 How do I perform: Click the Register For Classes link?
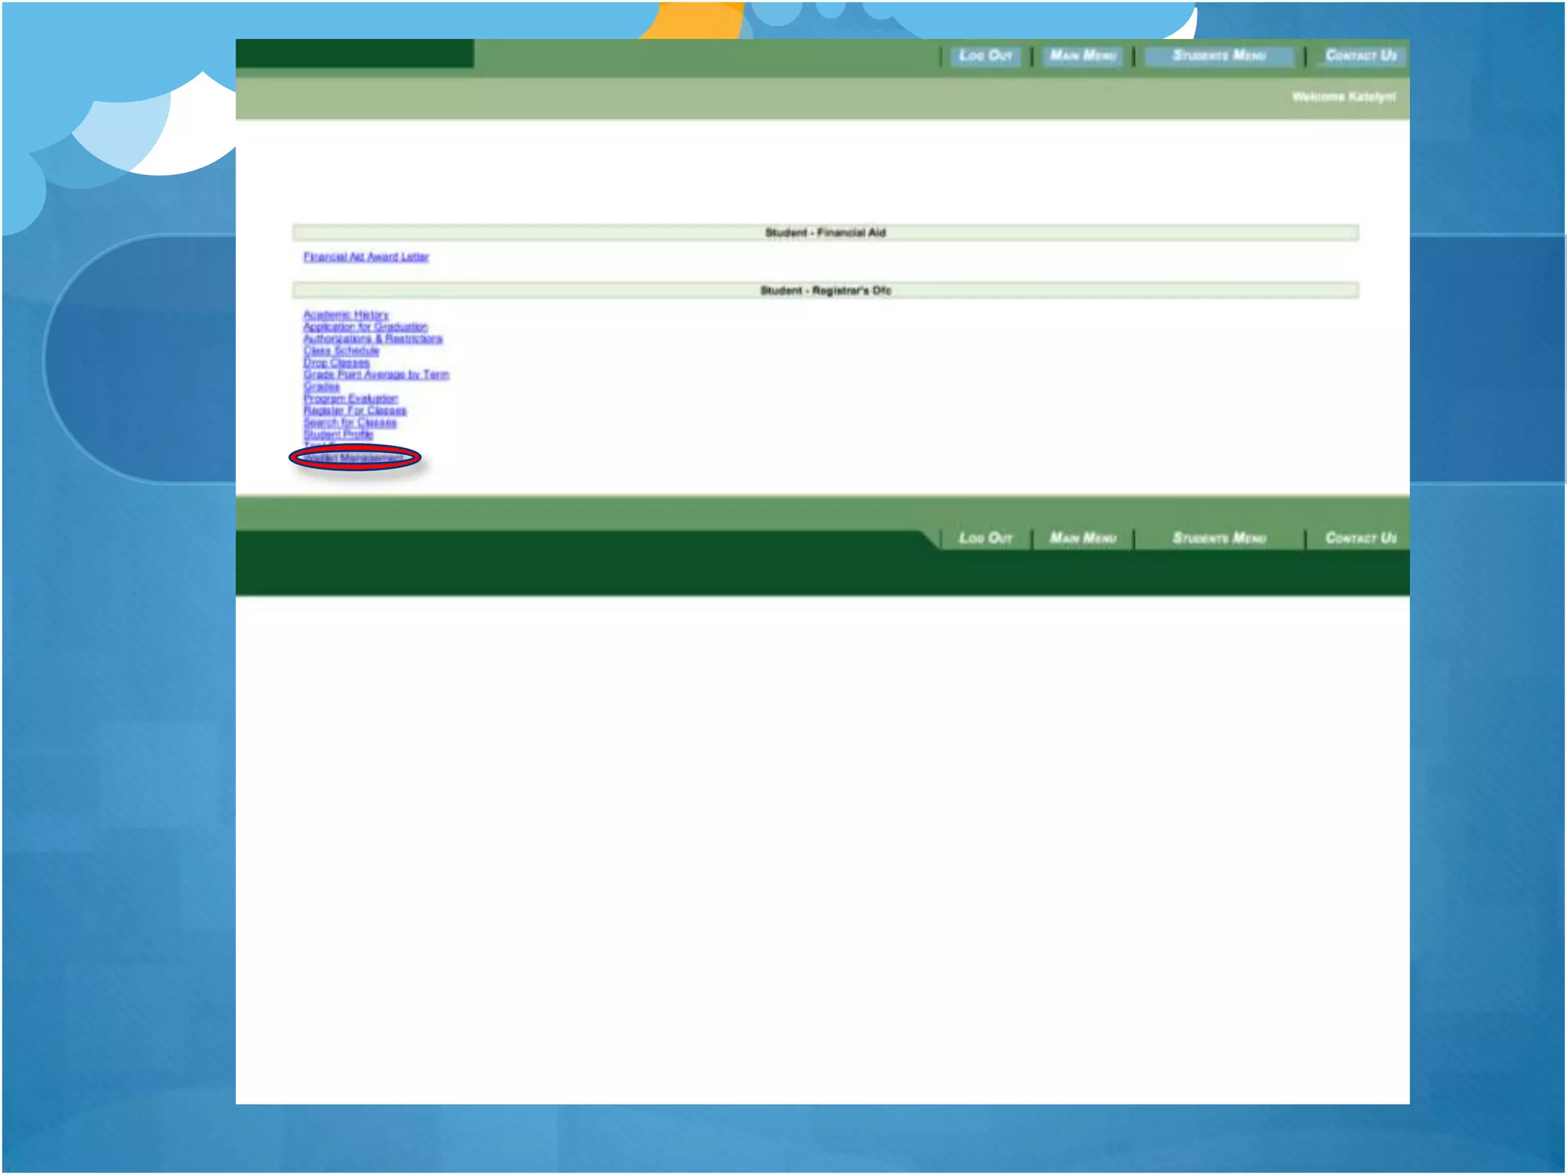(355, 411)
